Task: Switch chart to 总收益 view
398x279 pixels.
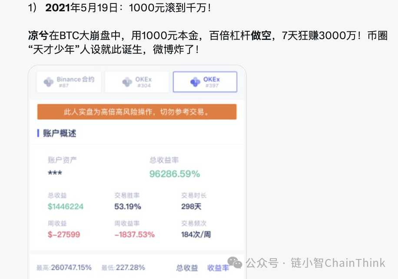Action: (x=187, y=268)
